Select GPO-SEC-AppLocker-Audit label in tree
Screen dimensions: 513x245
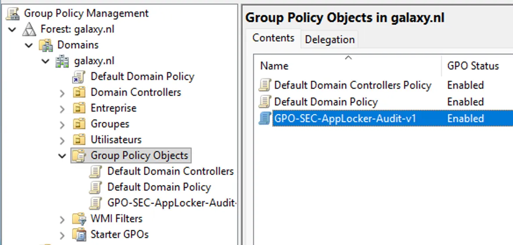pos(172,203)
